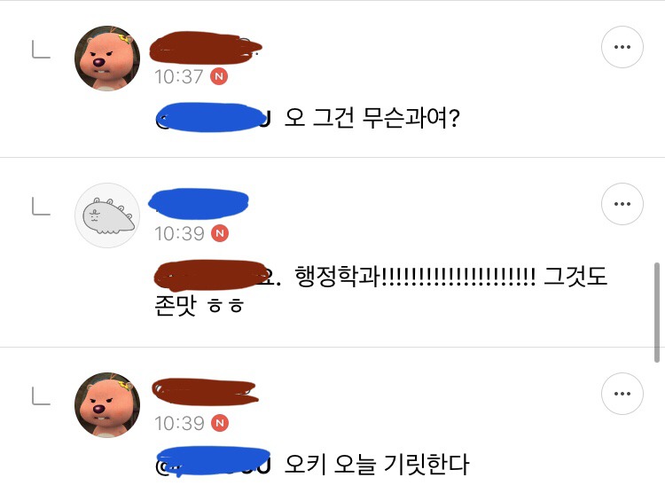
Task: Open the blue-redacted username above the middle 10:39
Action: [199, 204]
